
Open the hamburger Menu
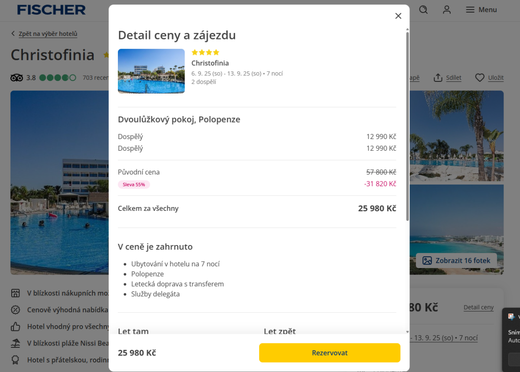coord(481,10)
